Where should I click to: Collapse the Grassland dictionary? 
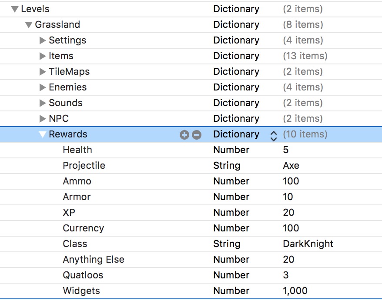29,25
